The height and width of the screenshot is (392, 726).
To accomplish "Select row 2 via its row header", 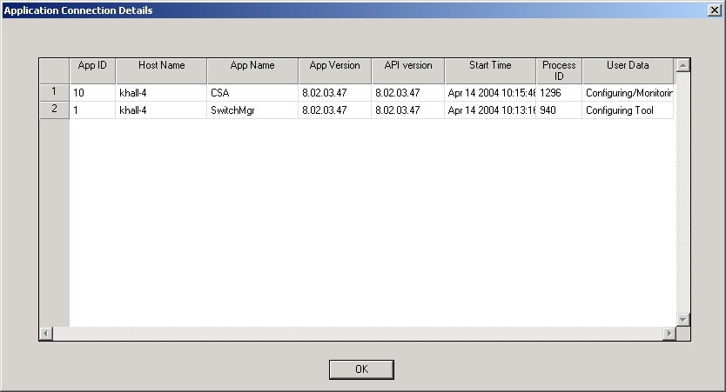I will click(54, 110).
